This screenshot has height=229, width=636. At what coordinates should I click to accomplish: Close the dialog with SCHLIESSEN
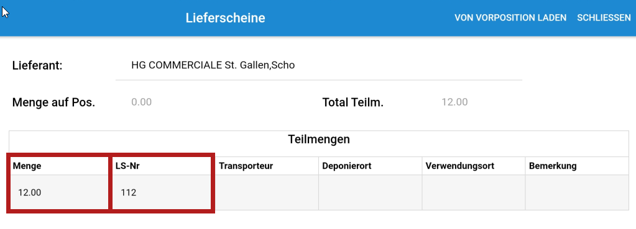pyautogui.click(x=604, y=18)
